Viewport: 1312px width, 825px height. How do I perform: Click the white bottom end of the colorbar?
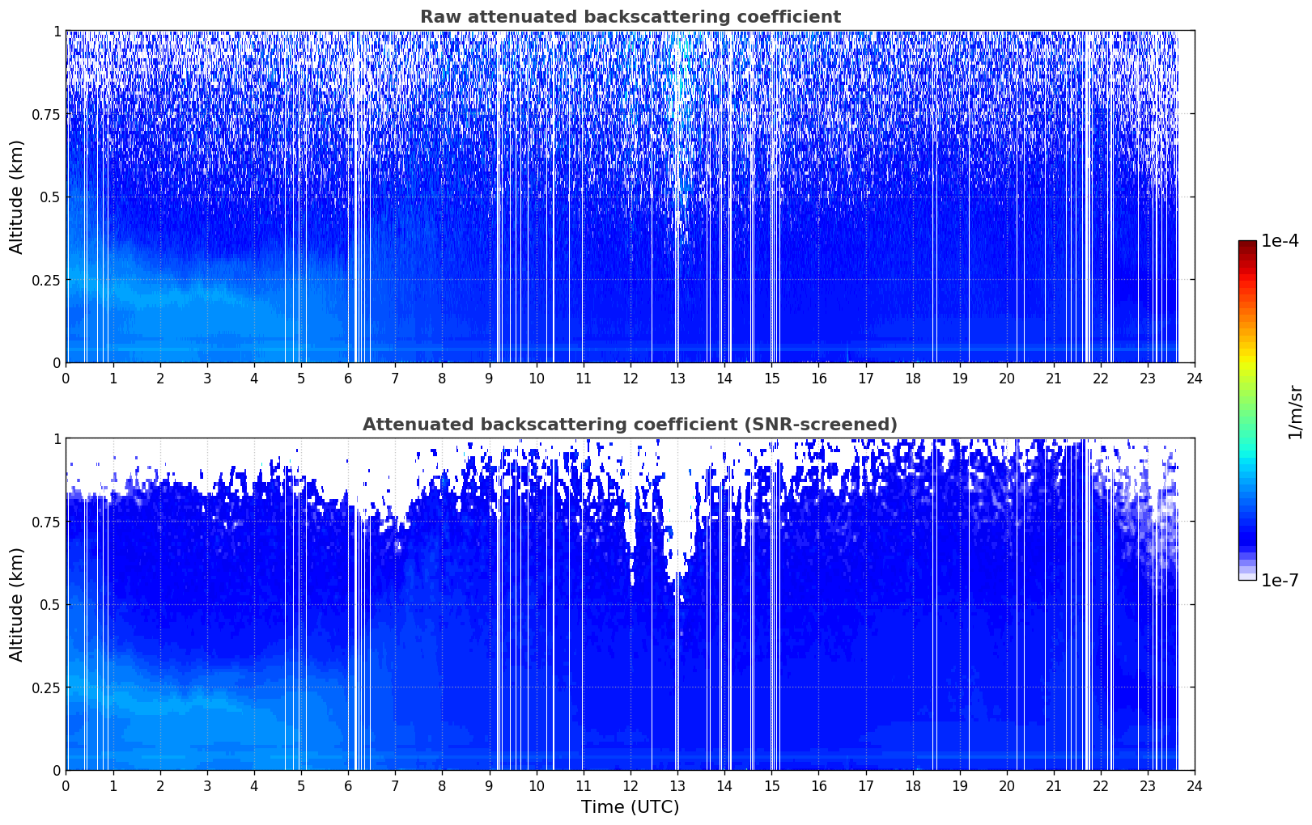point(1246,576)
